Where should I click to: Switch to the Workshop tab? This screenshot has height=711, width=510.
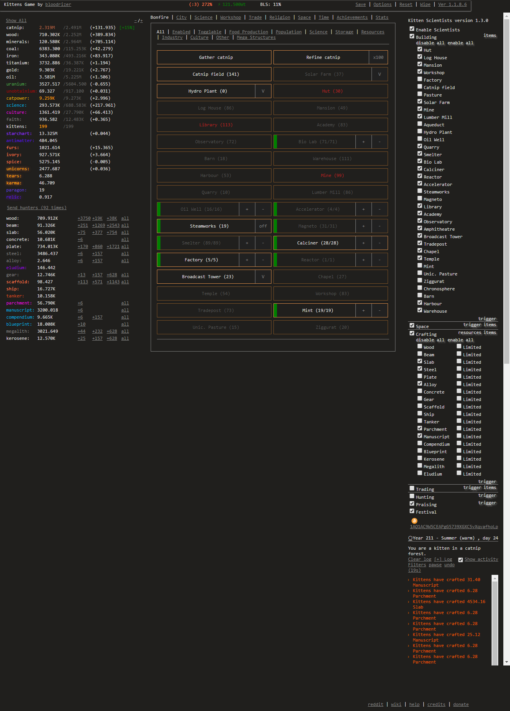point(230,17)
